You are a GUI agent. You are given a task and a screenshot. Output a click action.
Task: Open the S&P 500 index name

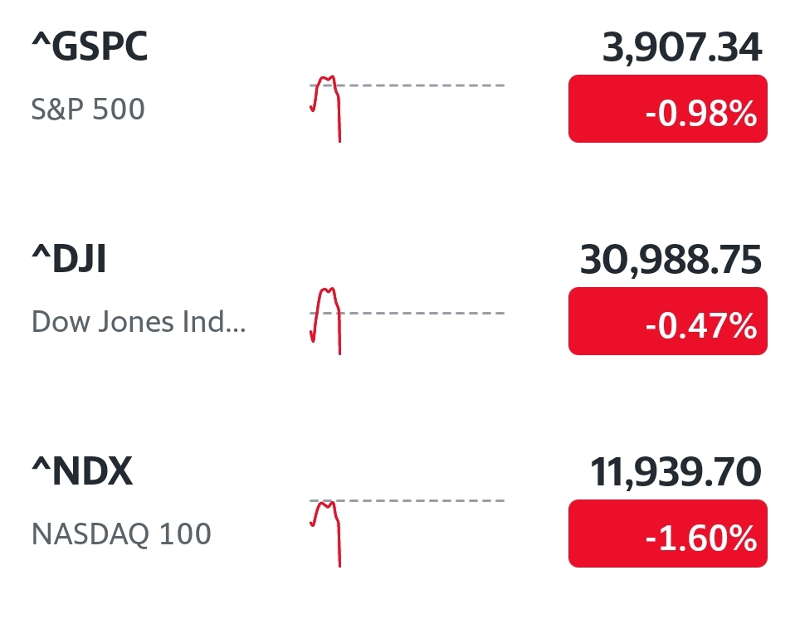(88, 109)
